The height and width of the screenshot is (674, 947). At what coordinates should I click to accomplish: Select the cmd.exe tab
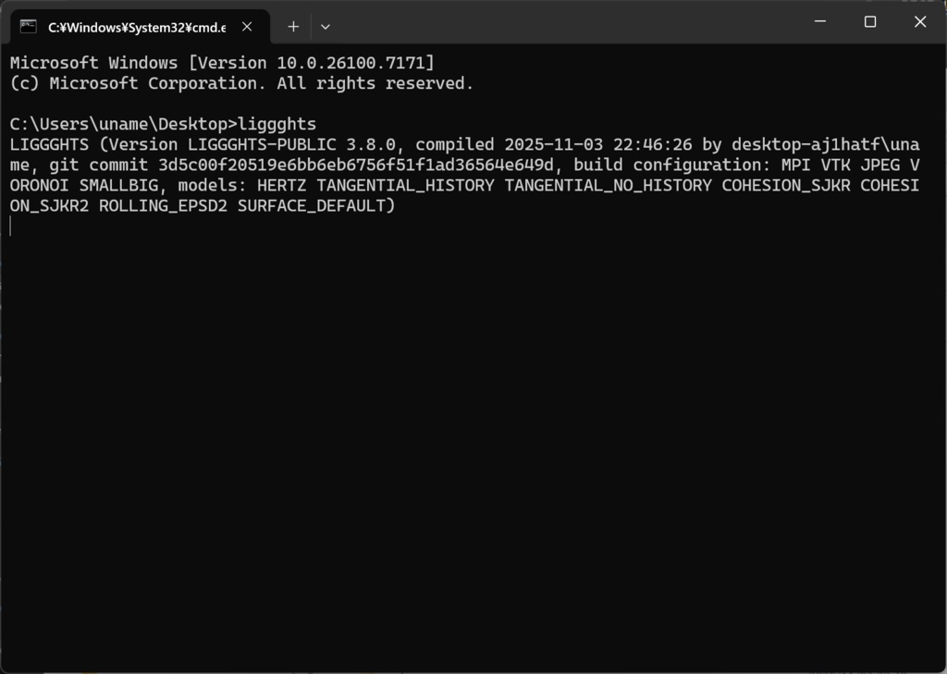point(139,27)
